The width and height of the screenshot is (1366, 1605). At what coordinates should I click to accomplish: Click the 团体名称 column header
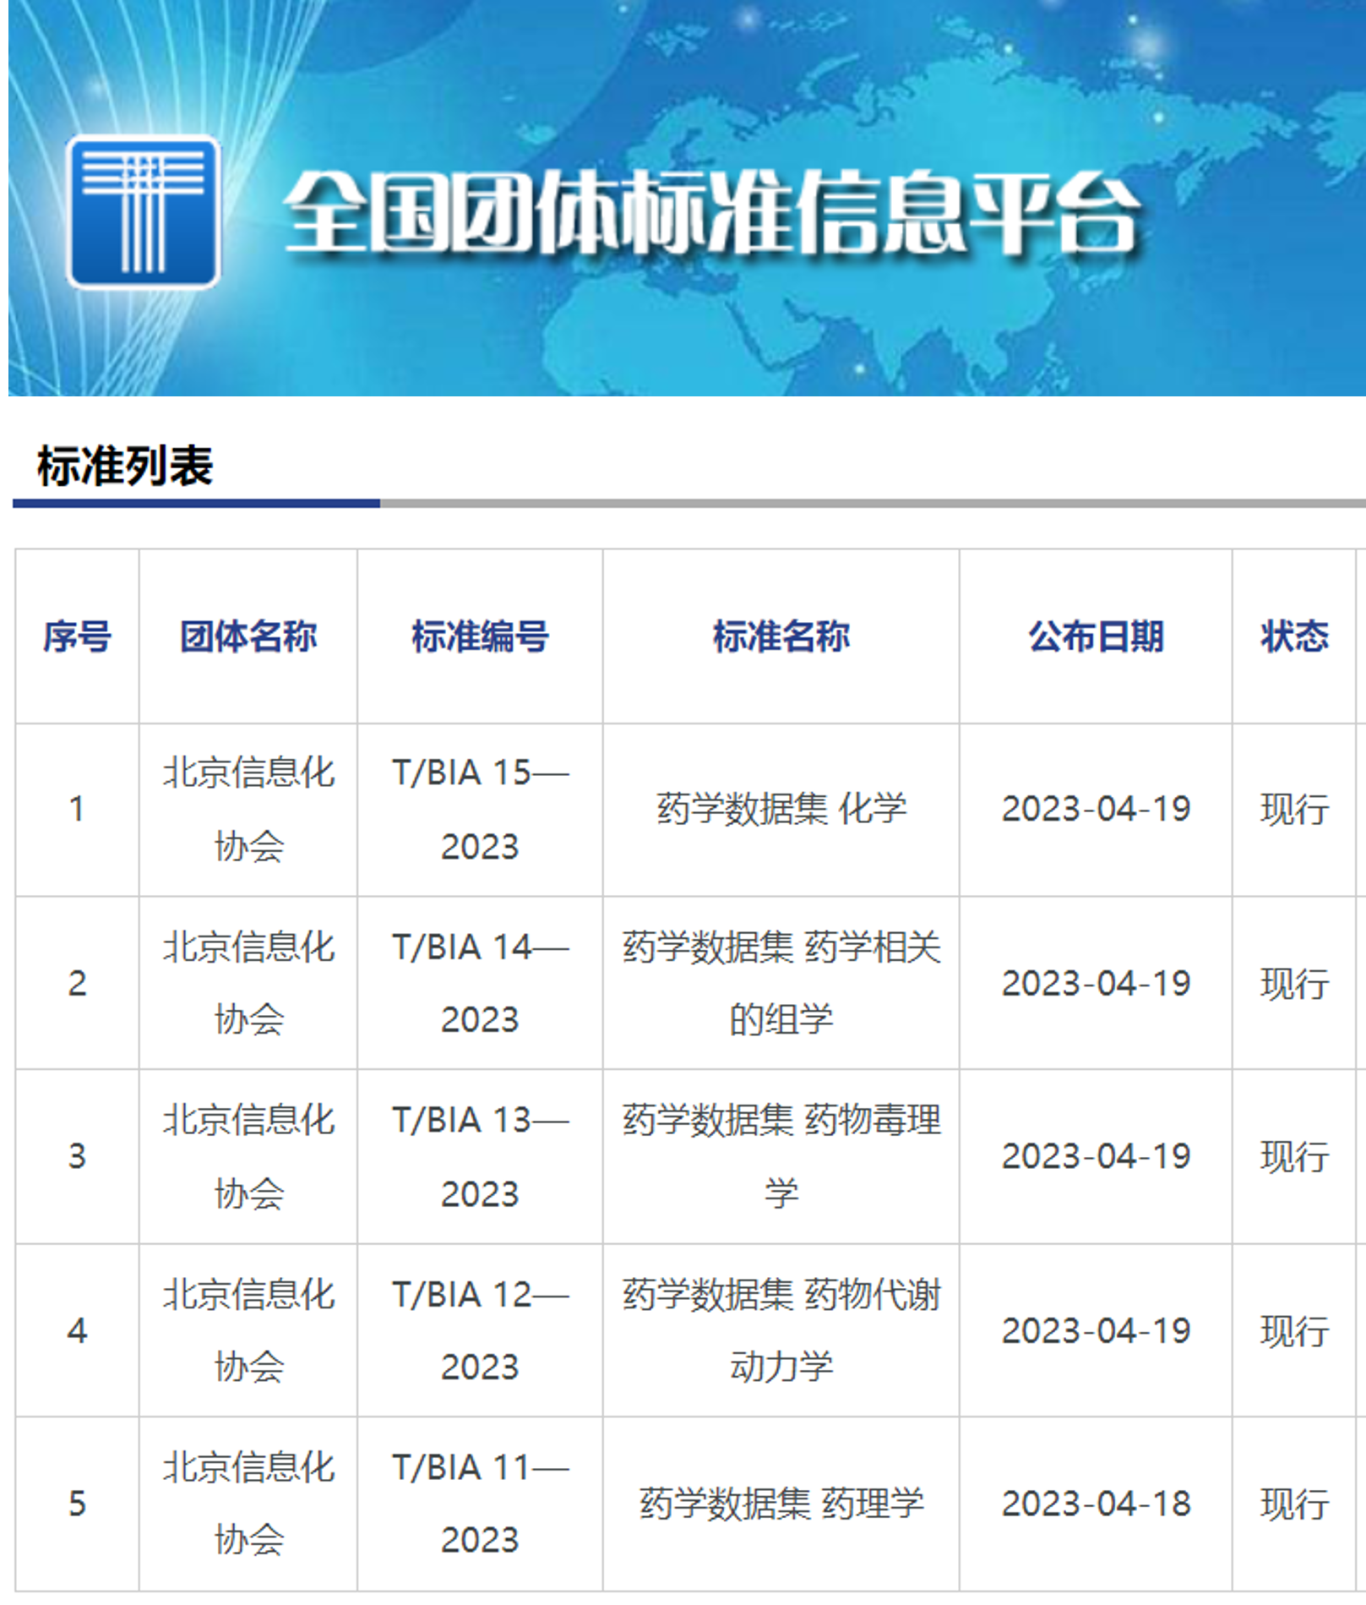[248, 636]
